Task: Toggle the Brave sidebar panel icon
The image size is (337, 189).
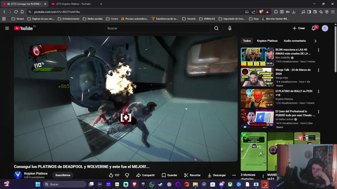Action: 309,12
